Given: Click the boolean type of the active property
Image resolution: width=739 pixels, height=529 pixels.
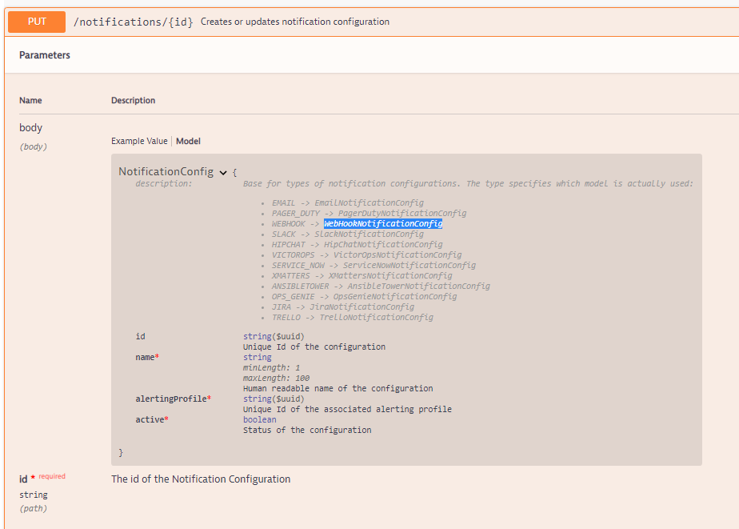Looking at the screenshot, I should (260, 419).
